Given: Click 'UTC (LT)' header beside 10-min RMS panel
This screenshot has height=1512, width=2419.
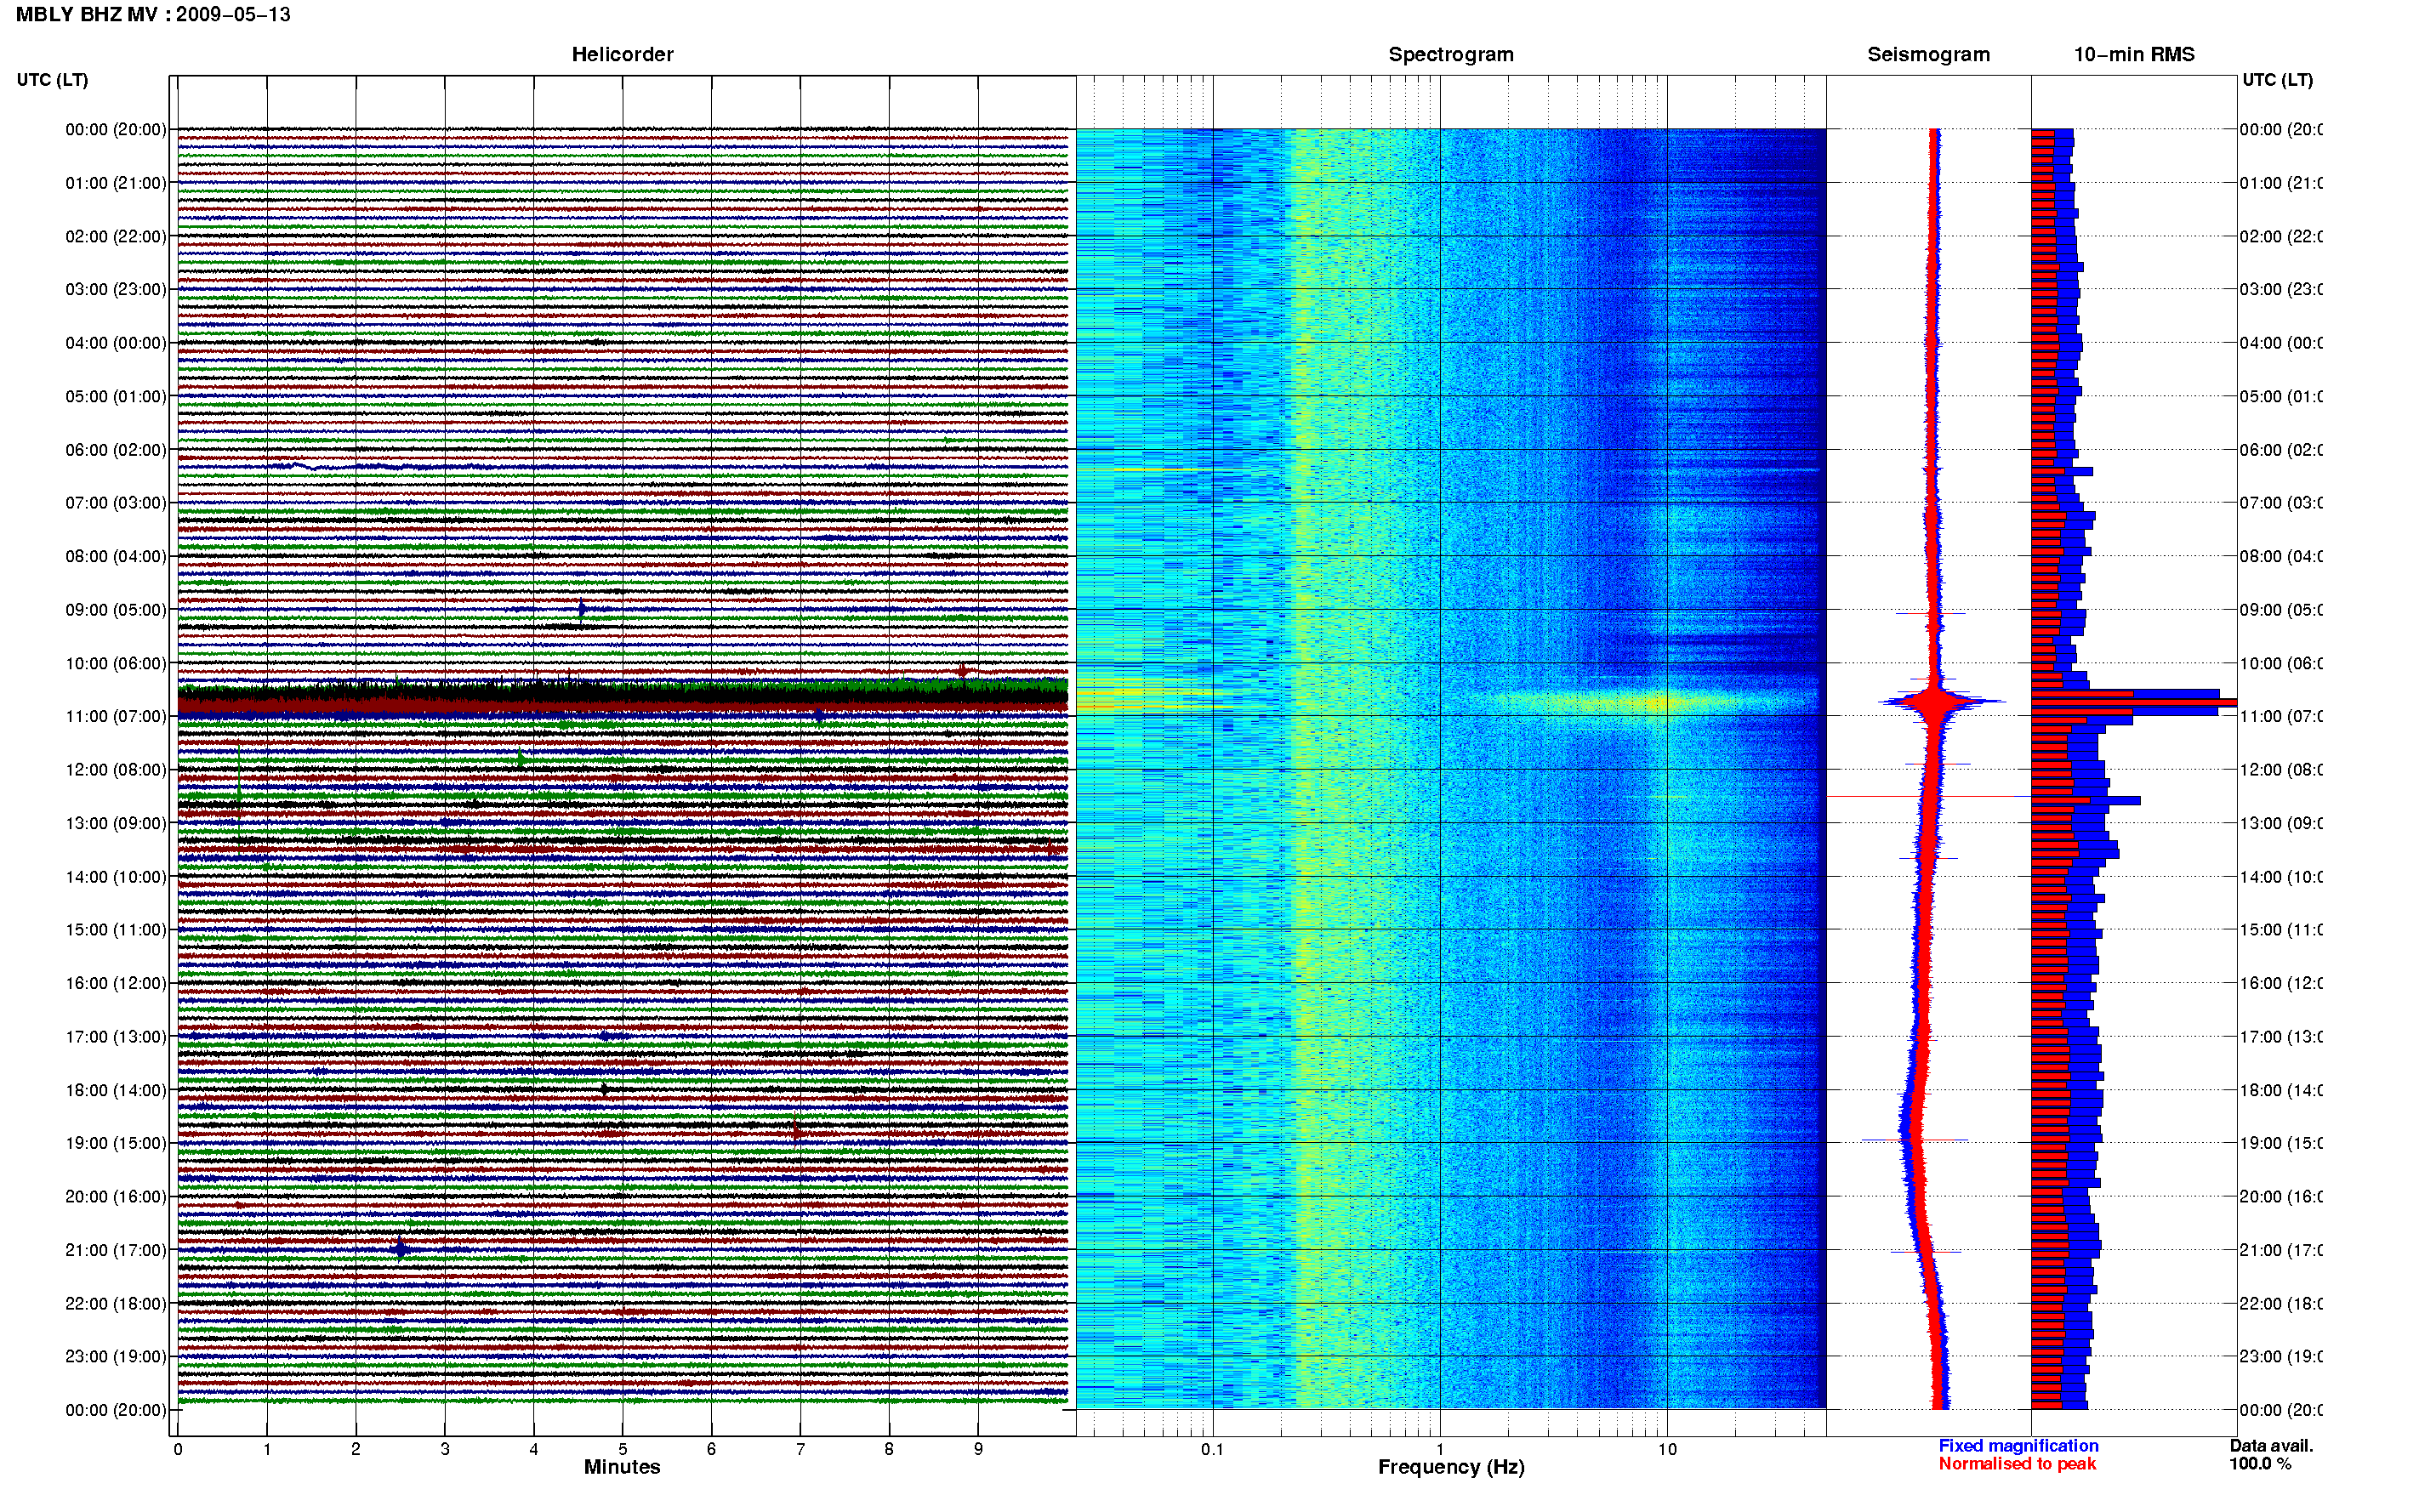Looking at the screenshot, I should pos(2277,80).
